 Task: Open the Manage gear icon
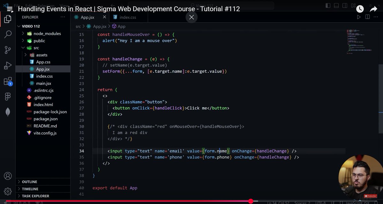tap(8, 191)
